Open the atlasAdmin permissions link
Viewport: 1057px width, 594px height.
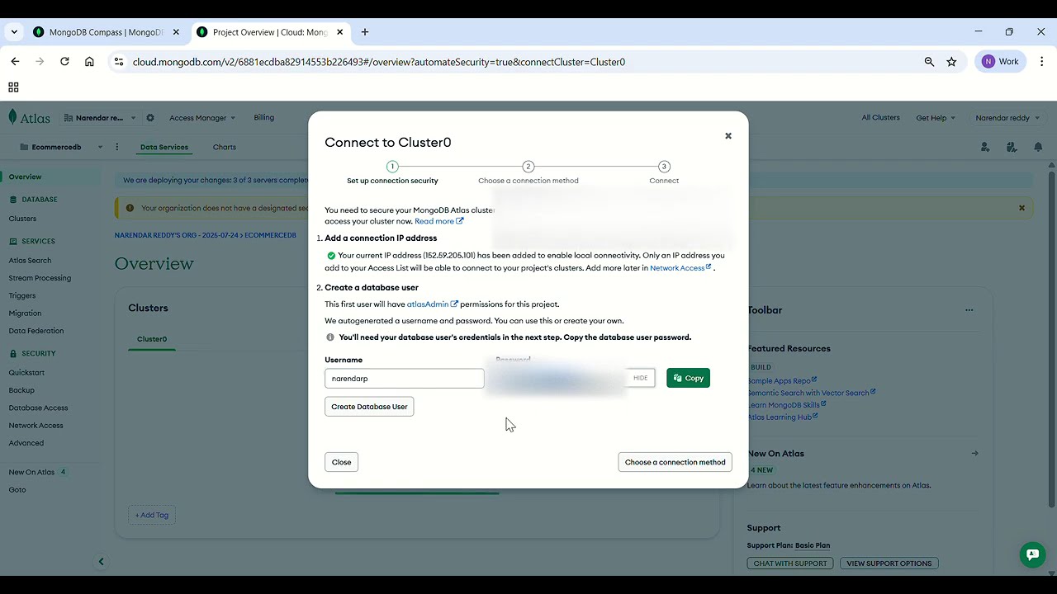pos(432,304)
